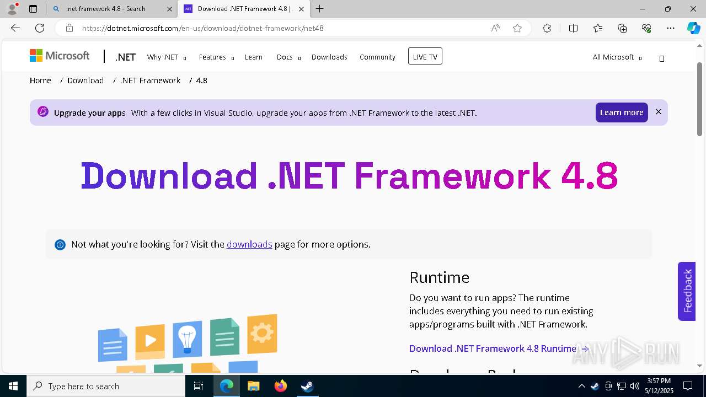
Task: Open the Community nav item
Action: (377, 57)
